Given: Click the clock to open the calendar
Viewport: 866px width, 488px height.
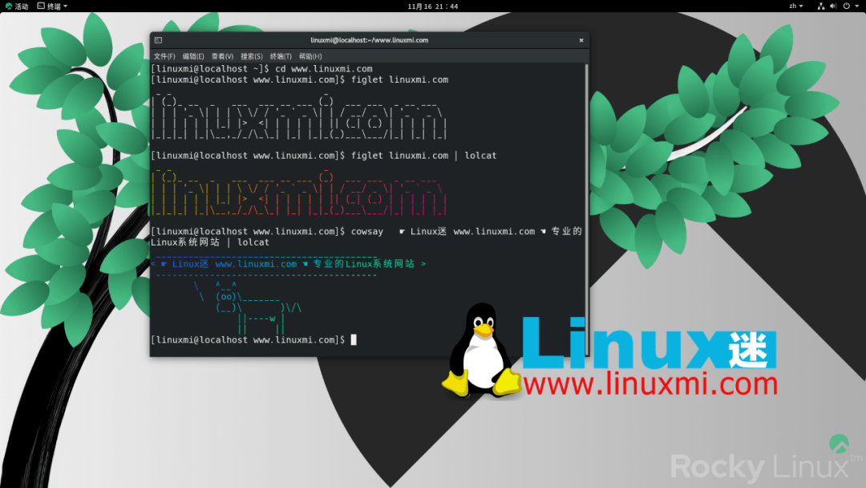Looking at the screenshot, I should 433,6.
